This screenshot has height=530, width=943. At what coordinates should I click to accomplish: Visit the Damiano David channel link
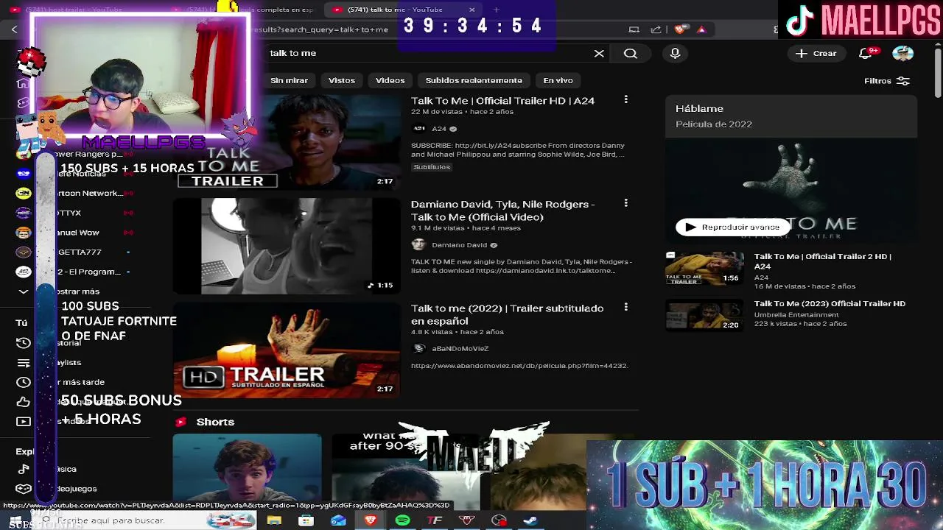pyautogui.click(x=459, y=245)
